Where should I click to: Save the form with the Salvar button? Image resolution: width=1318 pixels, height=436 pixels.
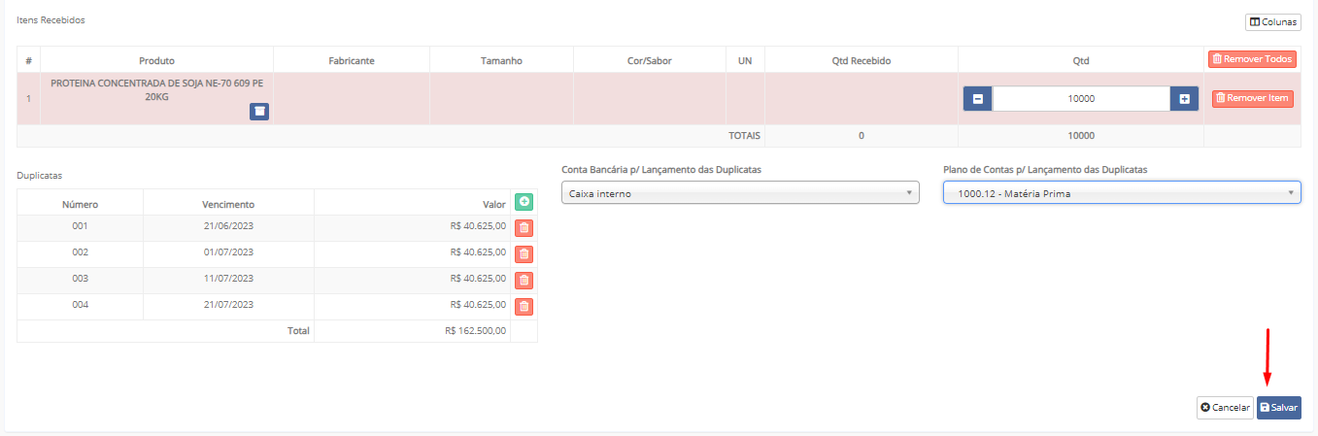(x=1279, y=408)
